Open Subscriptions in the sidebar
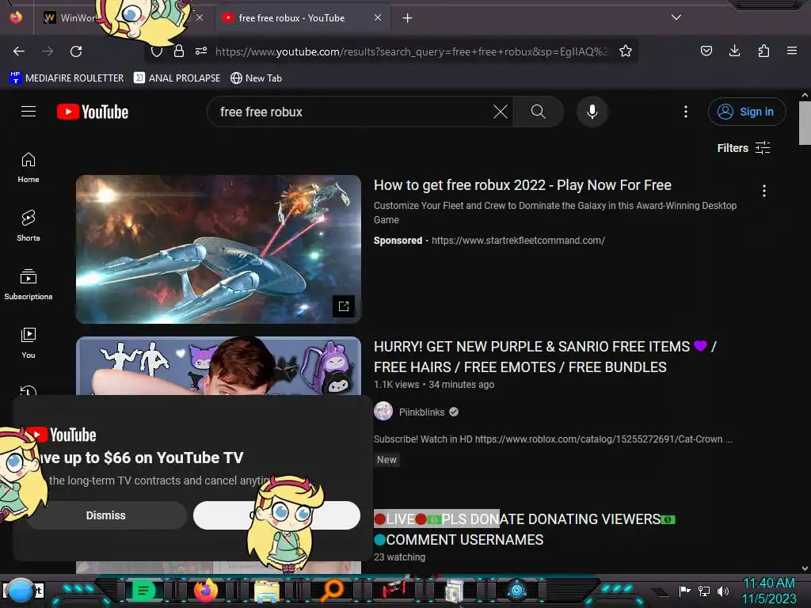The width and height of the screenshot is (811, 608). [x=29, y=284]
